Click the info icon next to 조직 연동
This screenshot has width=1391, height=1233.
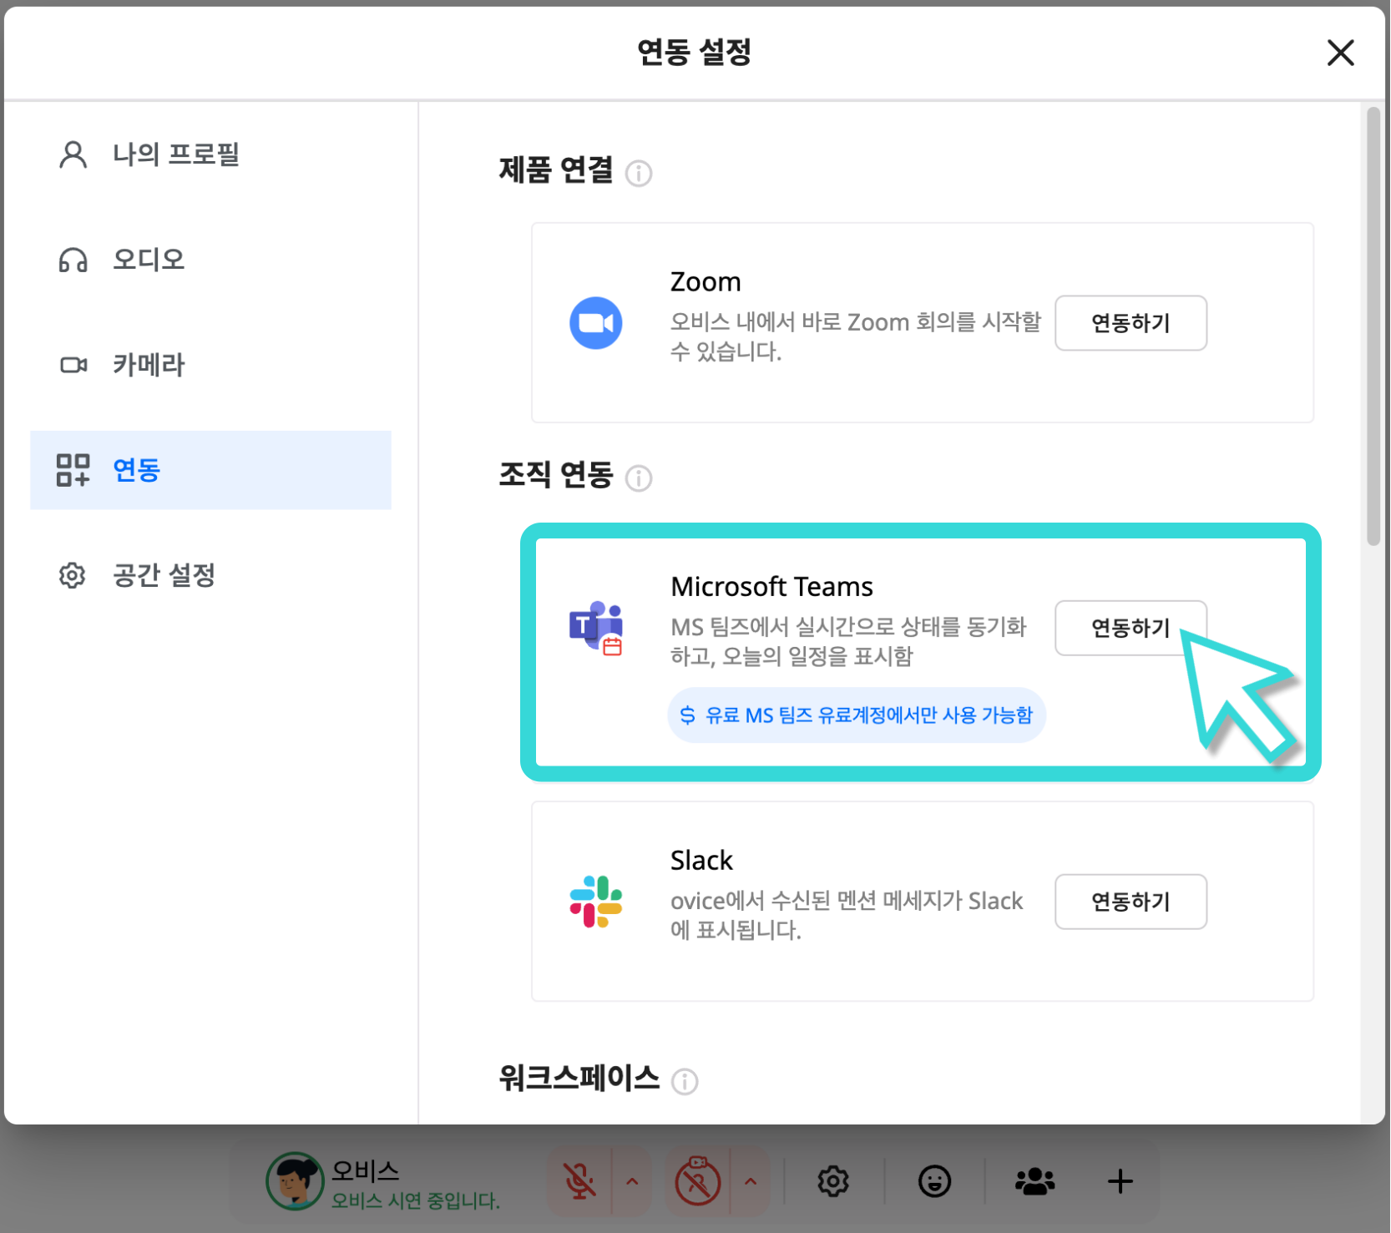click(x=639, y=478)
